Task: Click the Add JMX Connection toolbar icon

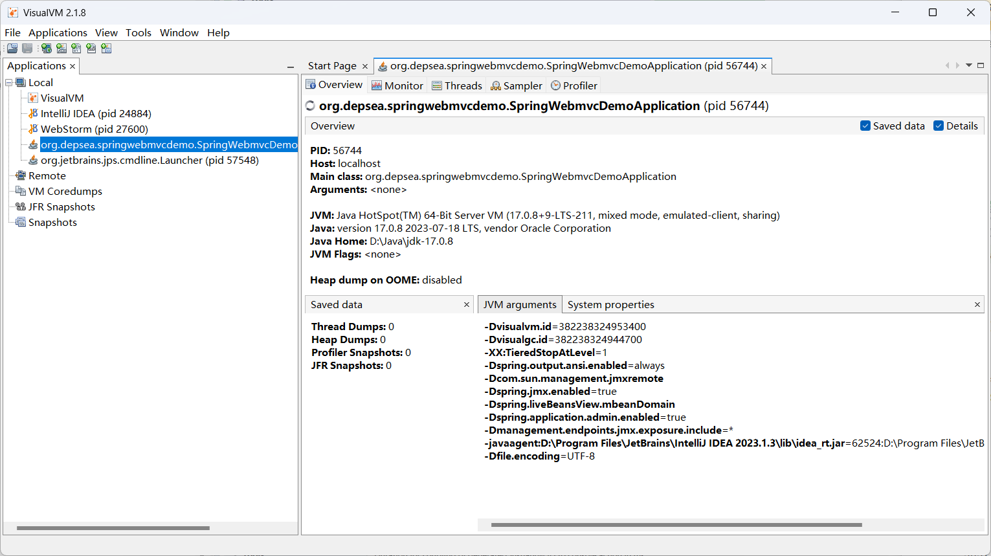Action: click(61, 49)
